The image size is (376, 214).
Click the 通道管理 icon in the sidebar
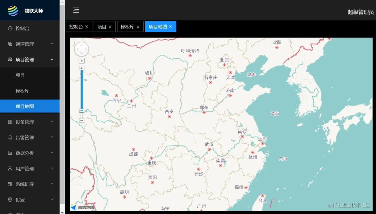tap(10, 44)
